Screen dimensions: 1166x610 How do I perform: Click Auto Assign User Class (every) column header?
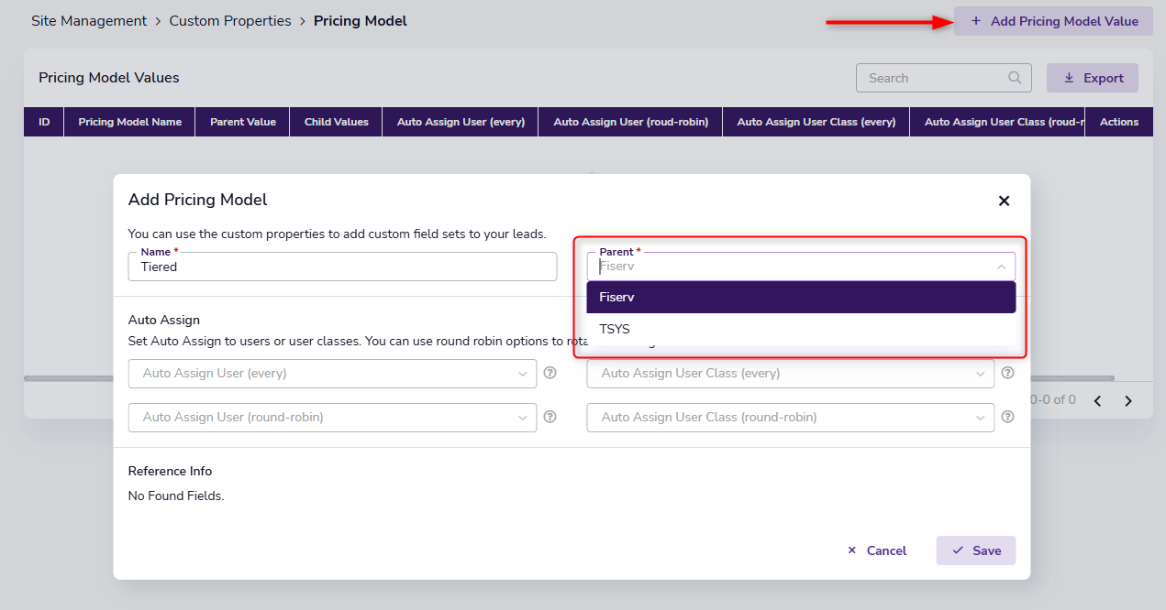coord(816,122)
